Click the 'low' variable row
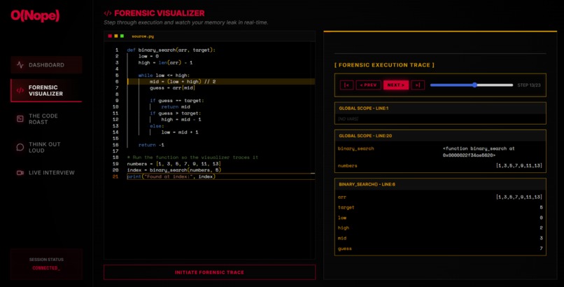The width and height of the screenshot is (564, 287). pos(440,218)
